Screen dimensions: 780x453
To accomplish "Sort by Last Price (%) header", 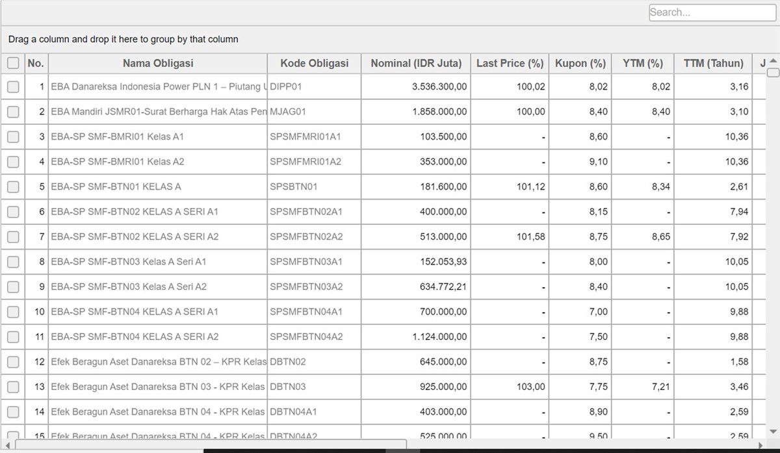I will click(x=510, y=63).
